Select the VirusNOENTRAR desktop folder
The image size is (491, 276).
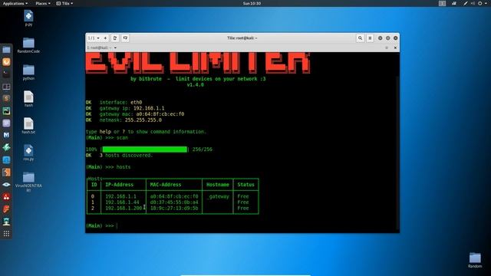click(28, 182)
